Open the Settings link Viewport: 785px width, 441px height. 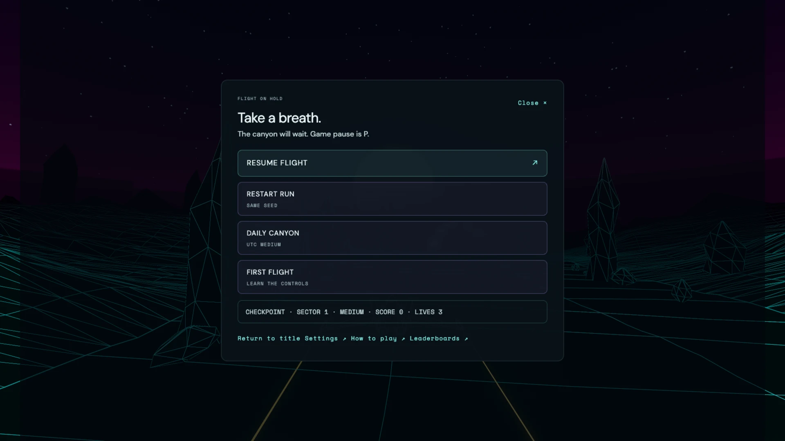pyautogui.click(x=325, y=339)
